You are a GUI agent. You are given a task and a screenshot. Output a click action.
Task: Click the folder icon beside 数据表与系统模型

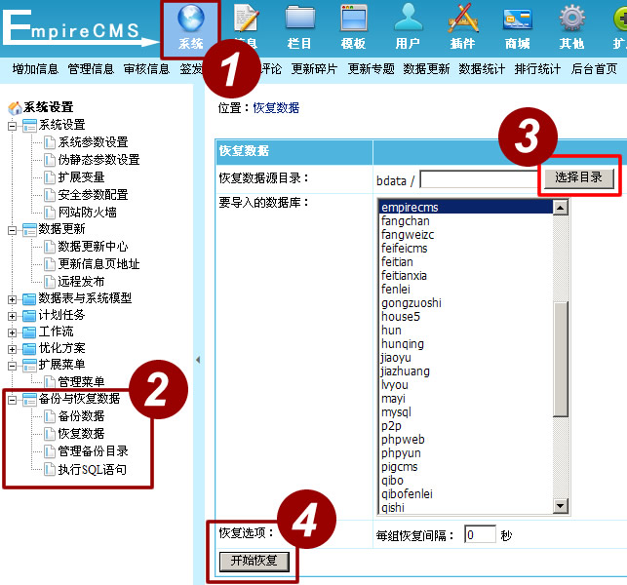click(29, 298)
